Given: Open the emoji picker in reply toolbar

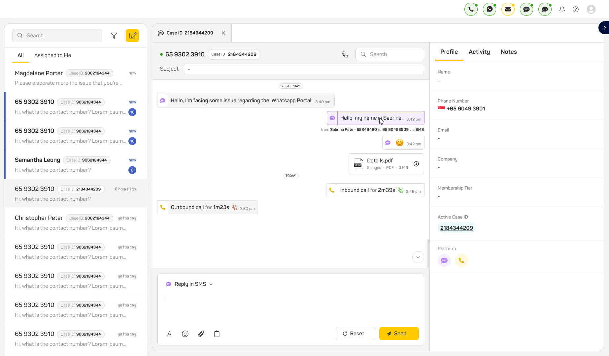Looking at the screenshot, I should pyautogui.click(x=185, y=334).
